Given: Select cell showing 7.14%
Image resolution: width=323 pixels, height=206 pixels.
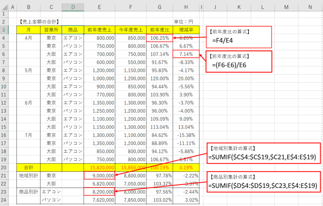Looking at the screenshot, I should (x=186, y=54).
